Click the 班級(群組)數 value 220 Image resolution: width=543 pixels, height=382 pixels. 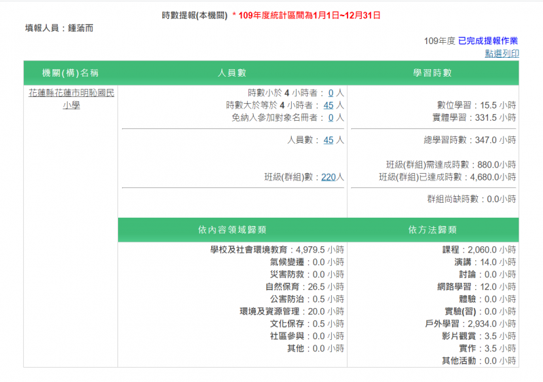[329, 177]
